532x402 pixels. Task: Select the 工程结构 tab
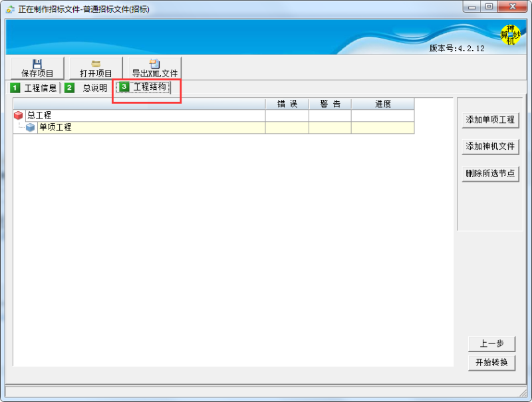coord(149,87)
